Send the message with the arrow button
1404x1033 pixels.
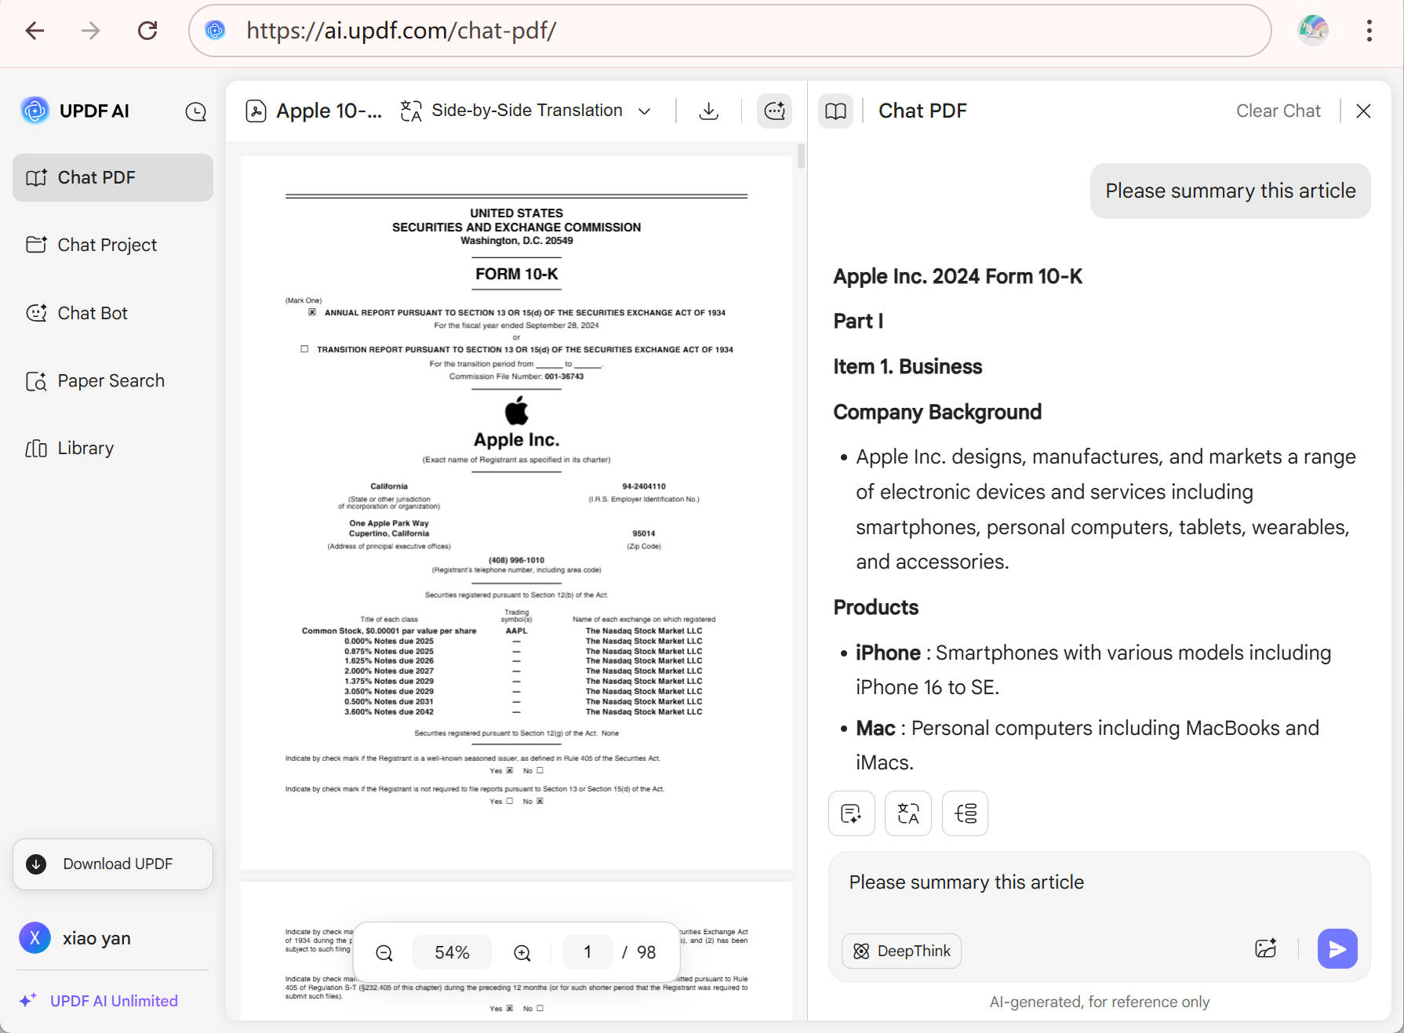pyautogui.click(x=1337, y=948)
